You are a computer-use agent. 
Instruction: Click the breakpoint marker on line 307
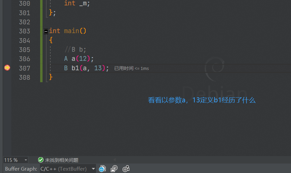[x=7, y=68]
